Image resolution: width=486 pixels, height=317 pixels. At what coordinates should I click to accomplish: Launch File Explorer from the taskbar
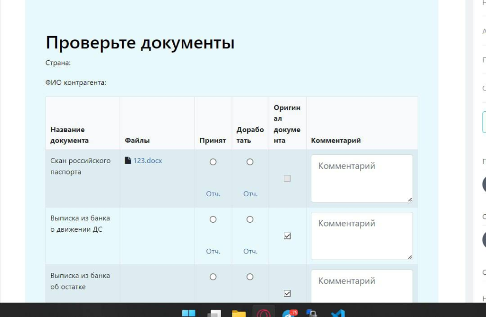point(239,313)
